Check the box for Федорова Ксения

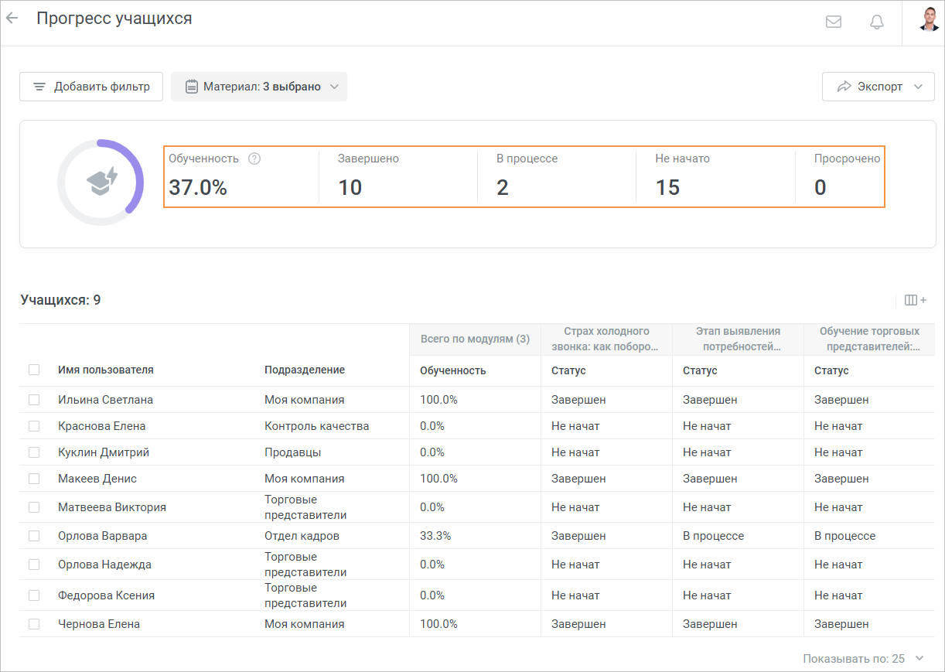point(34,595)
